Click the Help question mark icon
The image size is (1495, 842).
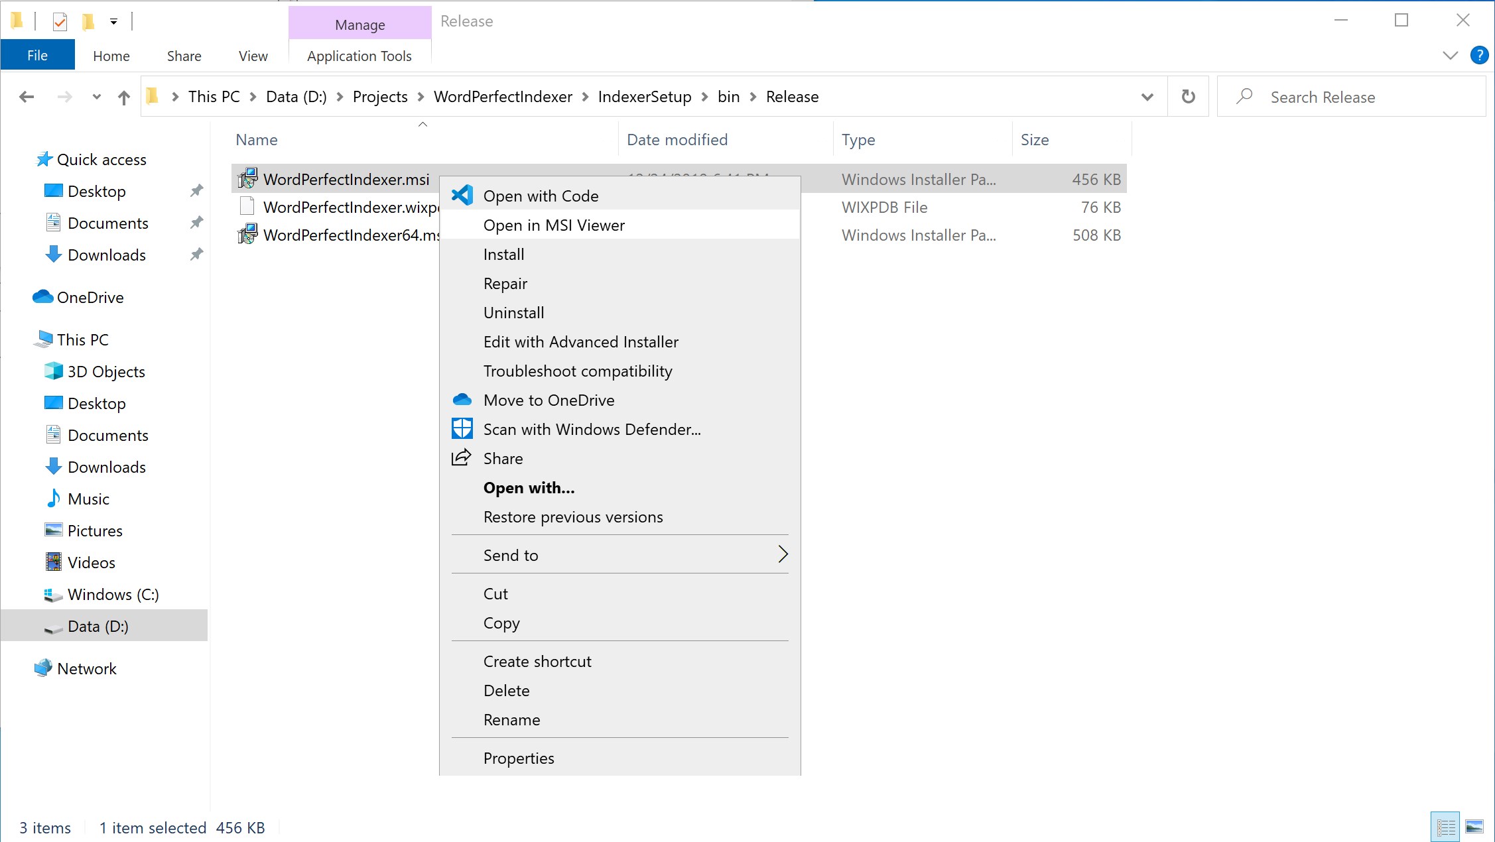pyautogui.click(x=1478, y=56)
